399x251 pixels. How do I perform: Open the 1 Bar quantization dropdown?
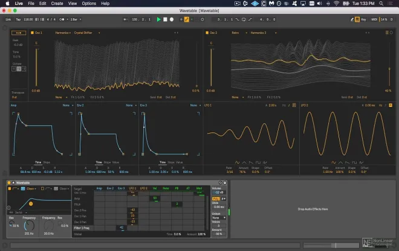(x=76, y=19)
